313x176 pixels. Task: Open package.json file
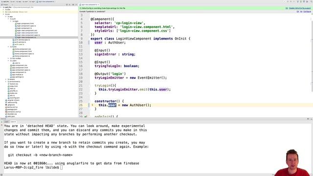pyautogui.click(x=11, y=110)
